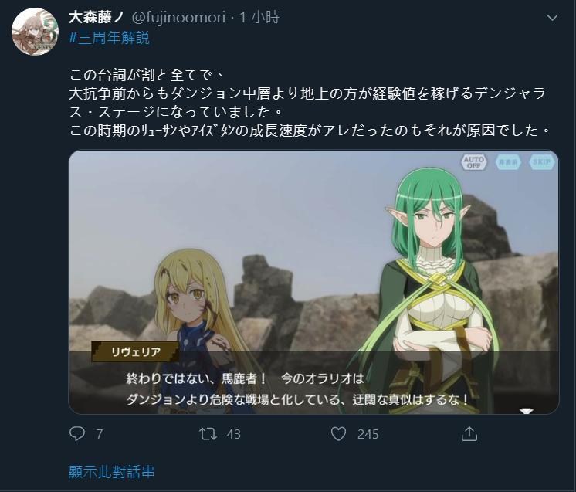Click the 43 retweet count
This screenshot has width=576, height=492.
(x=233, y=434)
